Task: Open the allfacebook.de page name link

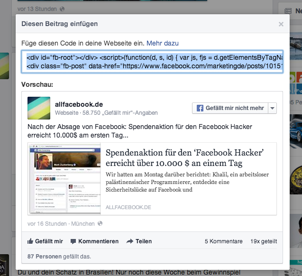Action: pyautogui.click(x=79, y=104)
